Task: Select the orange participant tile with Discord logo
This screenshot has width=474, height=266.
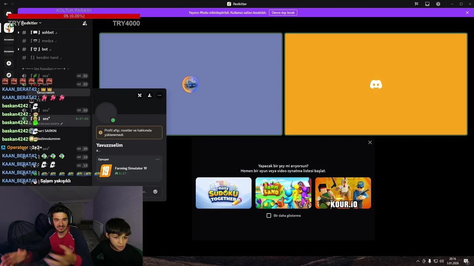Action: (376, 84)
